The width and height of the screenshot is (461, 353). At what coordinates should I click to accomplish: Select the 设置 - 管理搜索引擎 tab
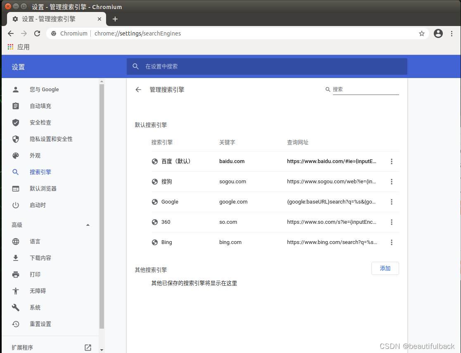pos(56,19)
